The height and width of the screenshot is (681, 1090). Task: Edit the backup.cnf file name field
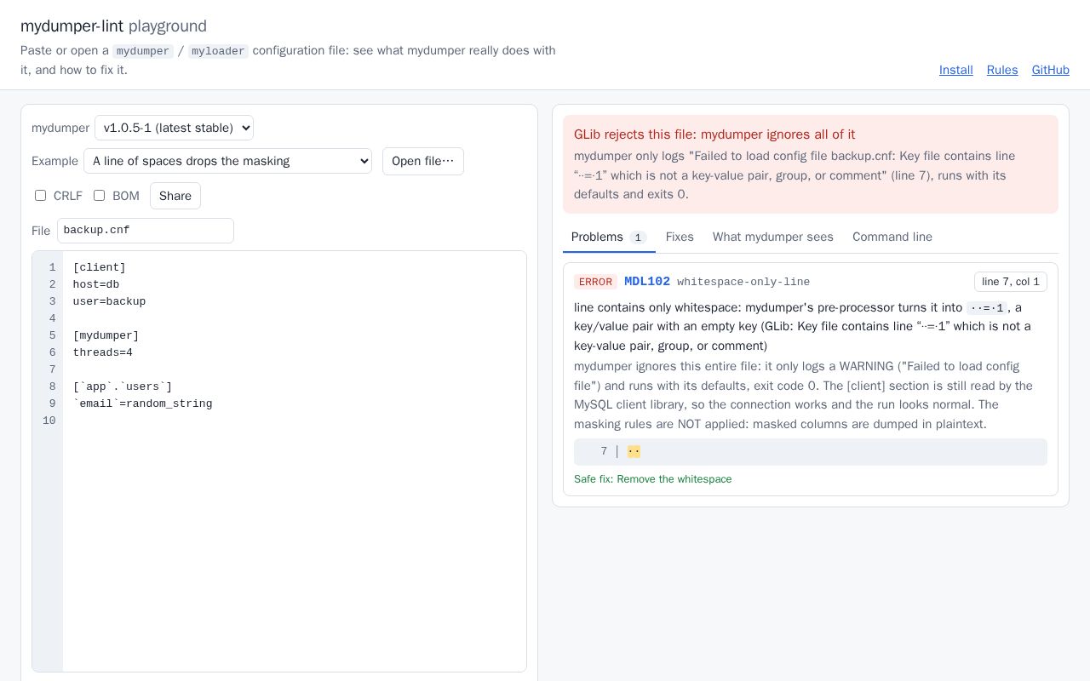[146, 231]
